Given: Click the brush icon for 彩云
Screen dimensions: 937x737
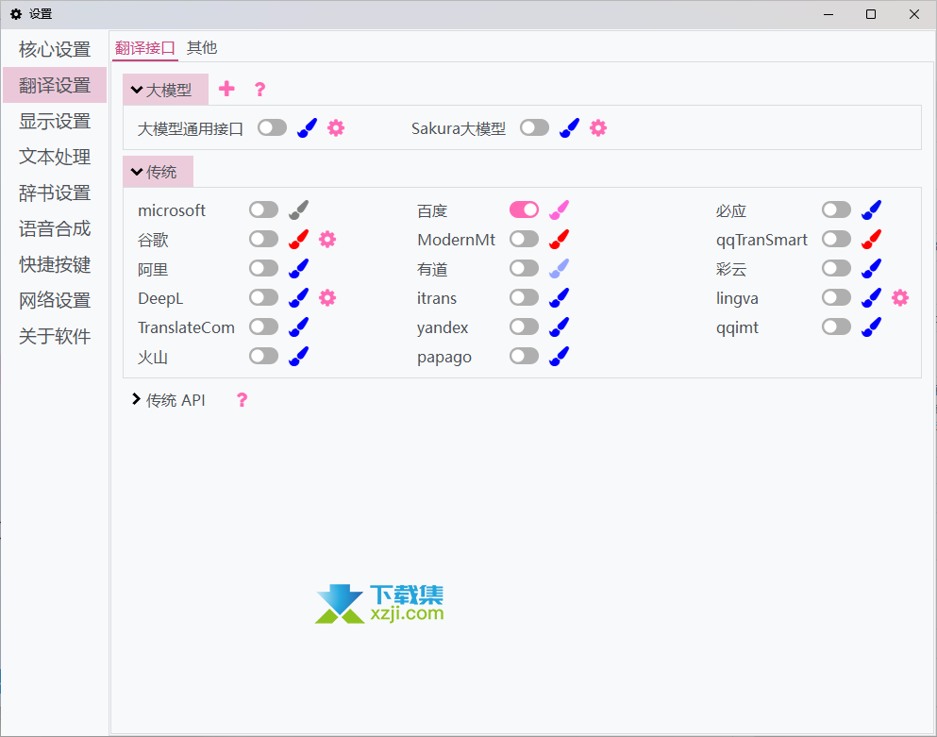Looking at the screenshot, I should [x=872, y=268].
